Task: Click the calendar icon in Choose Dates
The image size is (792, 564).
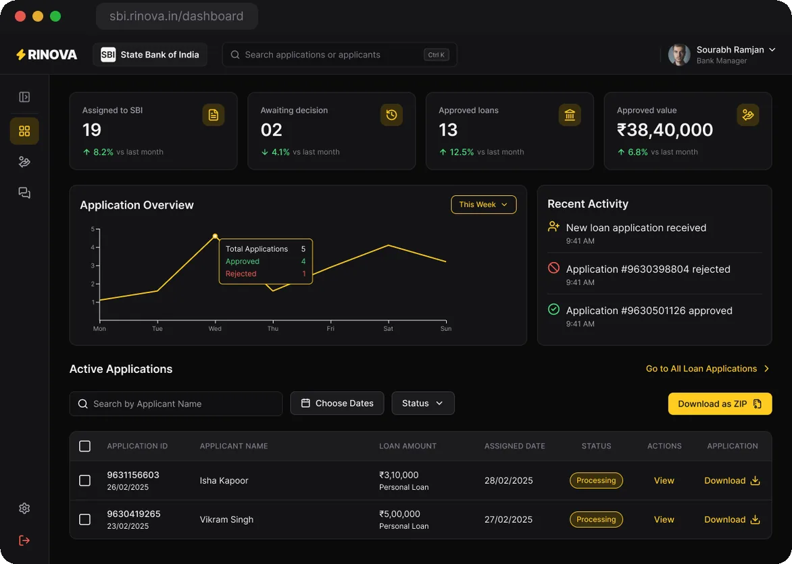Action: click(305, 403)
